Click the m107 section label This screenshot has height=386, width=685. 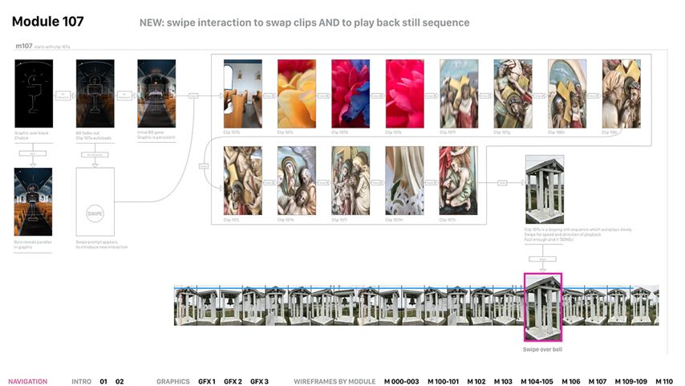24,46
